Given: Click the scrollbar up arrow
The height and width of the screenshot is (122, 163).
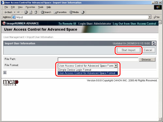Looking at the screenshot, I should pyautogui.click(x=160, y=22).
